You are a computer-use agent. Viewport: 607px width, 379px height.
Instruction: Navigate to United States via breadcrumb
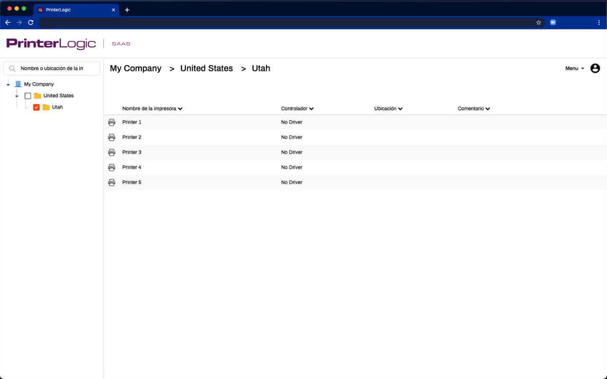[x=206, y=68]
